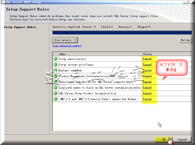Click the Rule column header
195x145 pixels.
tap(100, 54)
